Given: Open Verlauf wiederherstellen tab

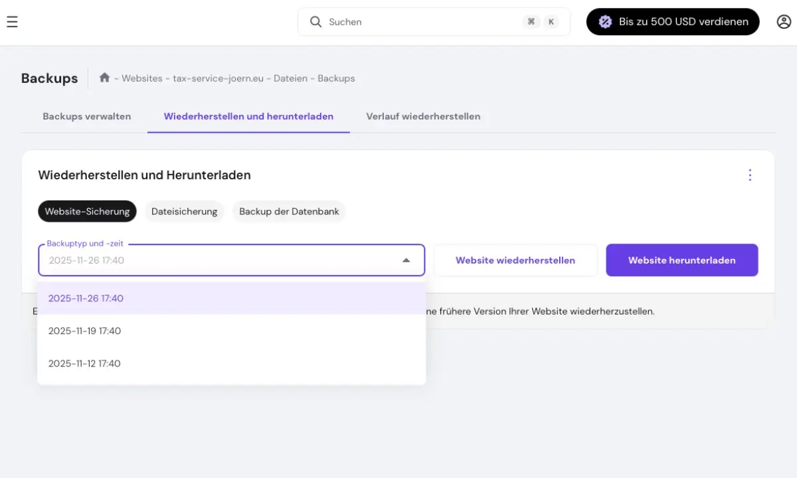Looking at the screenshot, I should [x=423, y=116].
